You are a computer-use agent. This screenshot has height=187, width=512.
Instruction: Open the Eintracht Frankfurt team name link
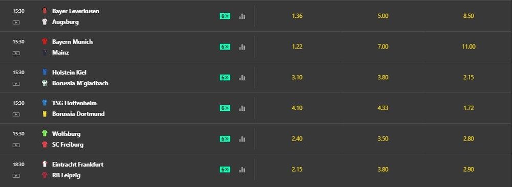pos(78,165)
